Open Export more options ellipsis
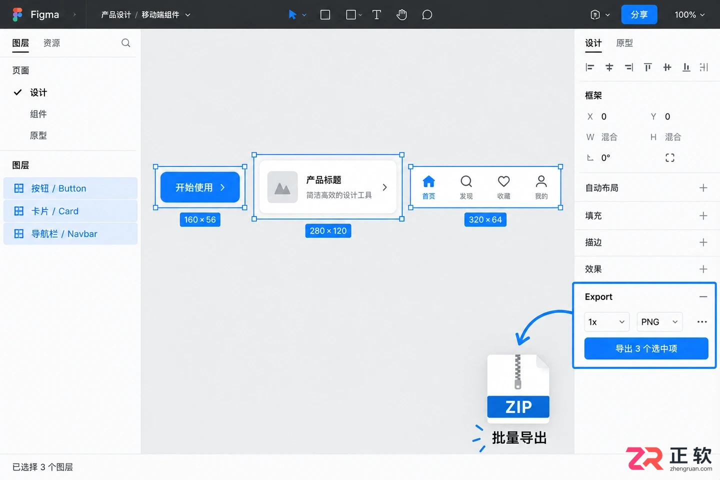The image size is (720, 480). click(702, 322)
